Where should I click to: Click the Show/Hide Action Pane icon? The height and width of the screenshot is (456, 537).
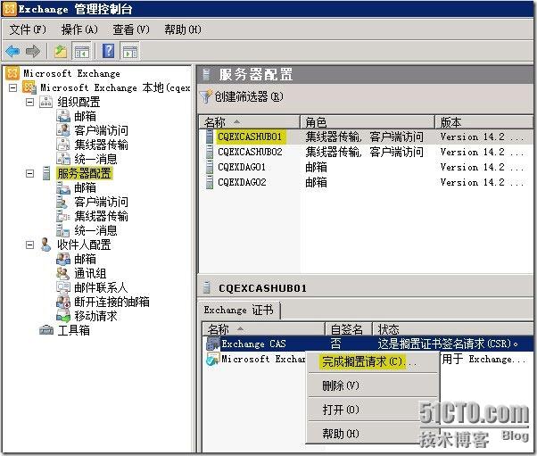(129, 51)
